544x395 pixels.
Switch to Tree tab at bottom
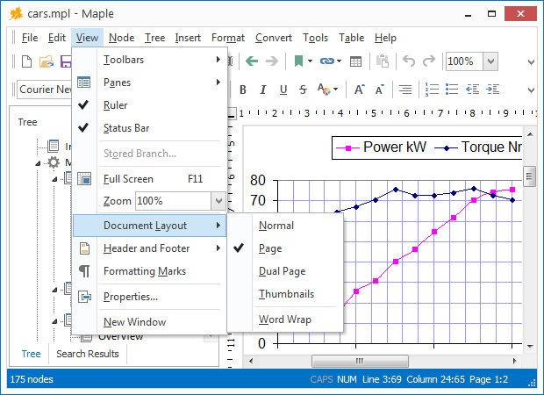coord(31,354)
